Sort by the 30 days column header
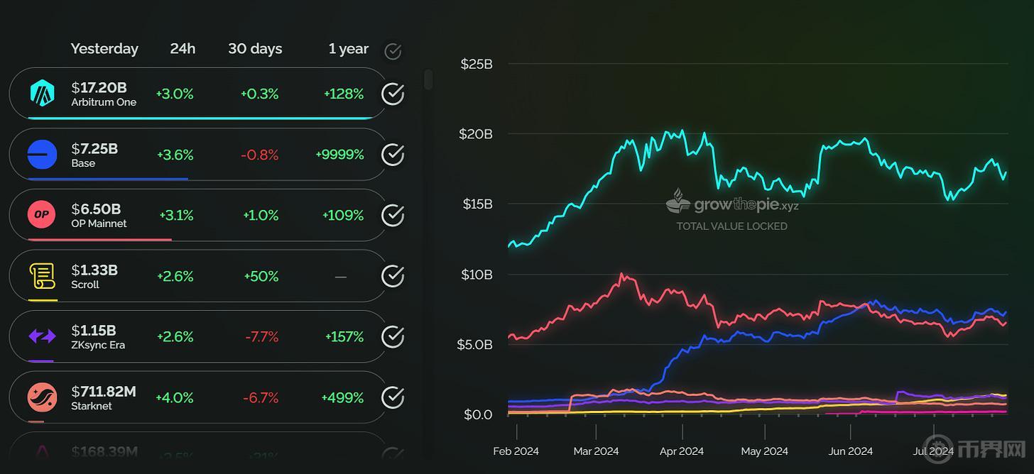This screenshot has width=1034, height=474. point(255,49)
